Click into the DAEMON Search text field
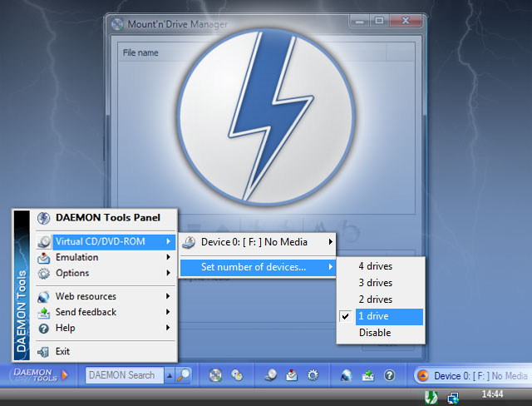532x406 pixels. (x=124, y=375)
